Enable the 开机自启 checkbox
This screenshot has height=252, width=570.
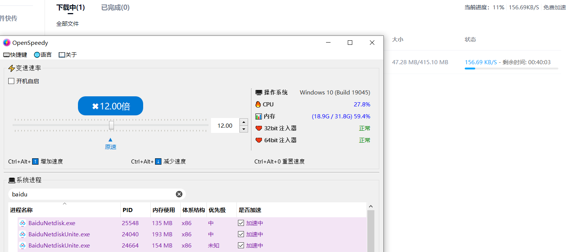click(x=11, y=81)
